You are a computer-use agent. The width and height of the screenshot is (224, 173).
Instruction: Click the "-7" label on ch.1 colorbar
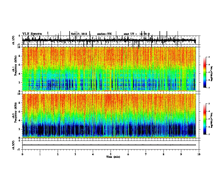(x=209, y=88)
